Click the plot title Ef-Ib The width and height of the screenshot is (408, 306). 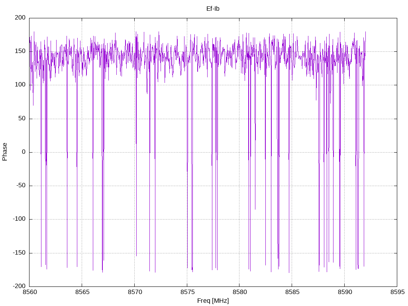[x=213, y=9]
